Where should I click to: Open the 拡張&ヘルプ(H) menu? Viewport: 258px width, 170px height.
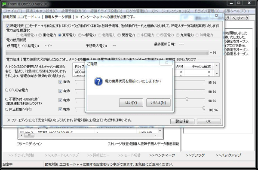(236, 11)
